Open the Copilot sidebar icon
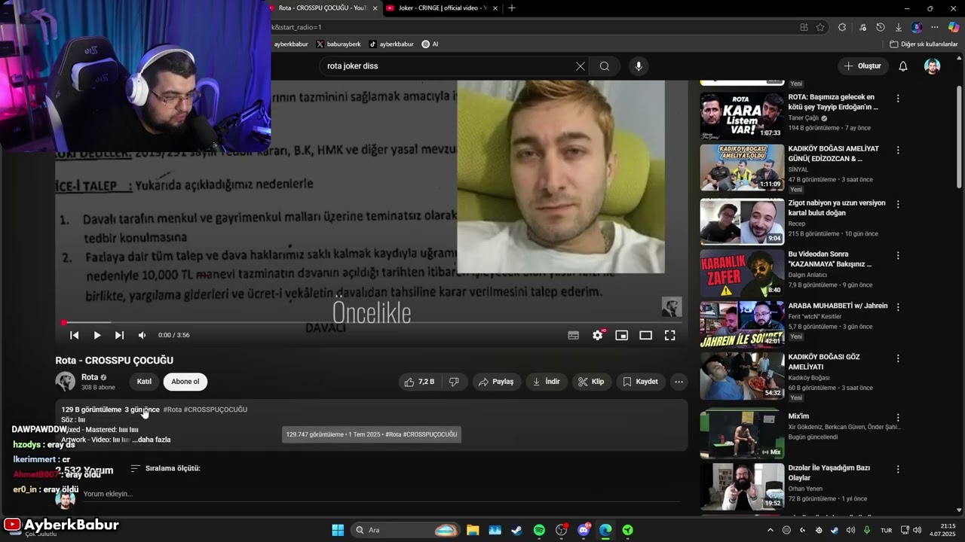 (x=954, y=27)
